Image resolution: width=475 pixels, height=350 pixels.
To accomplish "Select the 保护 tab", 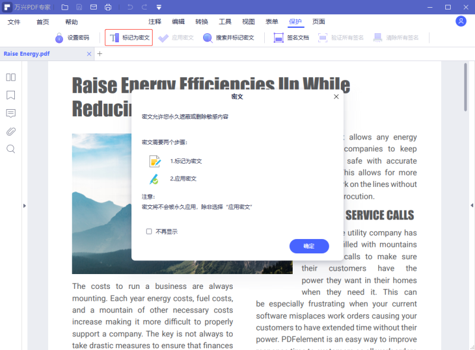I will click(295, 21).
